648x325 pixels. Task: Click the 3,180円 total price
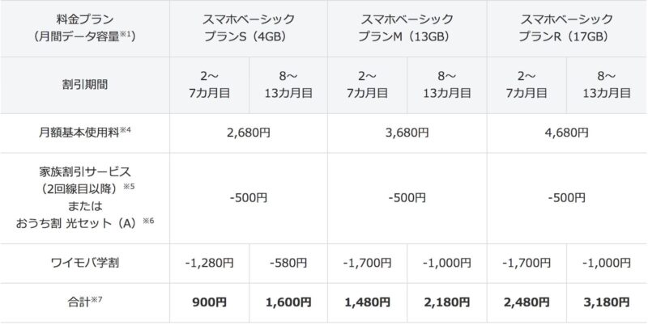pyautogui.click(x=606, y=302)
